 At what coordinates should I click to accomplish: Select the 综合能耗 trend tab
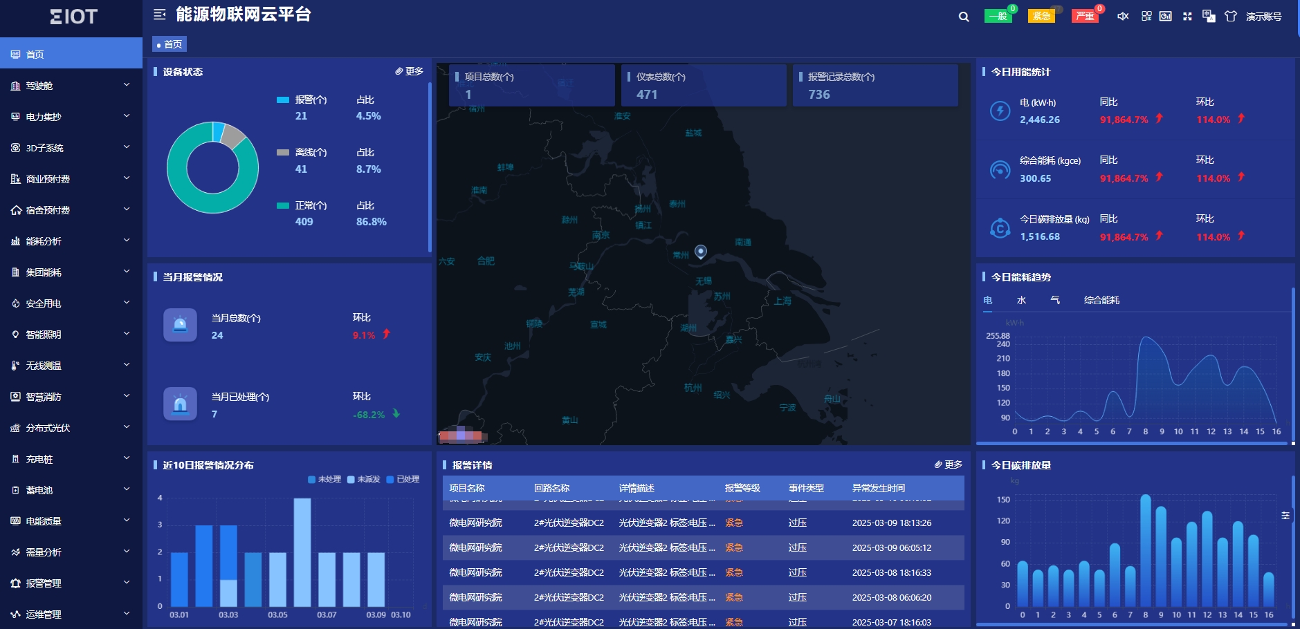(1101, 300)
